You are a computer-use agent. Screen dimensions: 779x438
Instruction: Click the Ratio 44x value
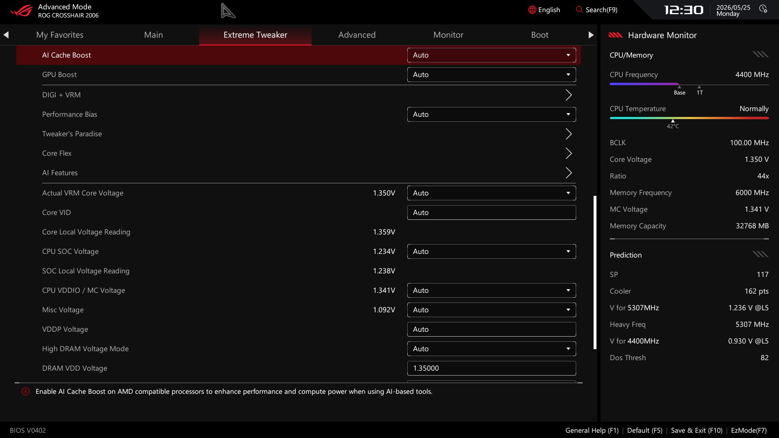(x=763, y=176)
